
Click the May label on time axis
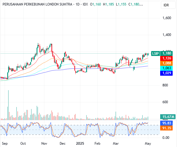pyautogui.click(x=148, y=144)
